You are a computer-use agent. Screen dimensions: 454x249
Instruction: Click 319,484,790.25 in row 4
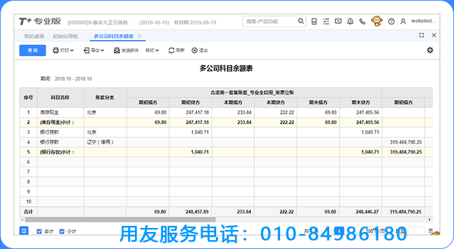pos(406,142)
